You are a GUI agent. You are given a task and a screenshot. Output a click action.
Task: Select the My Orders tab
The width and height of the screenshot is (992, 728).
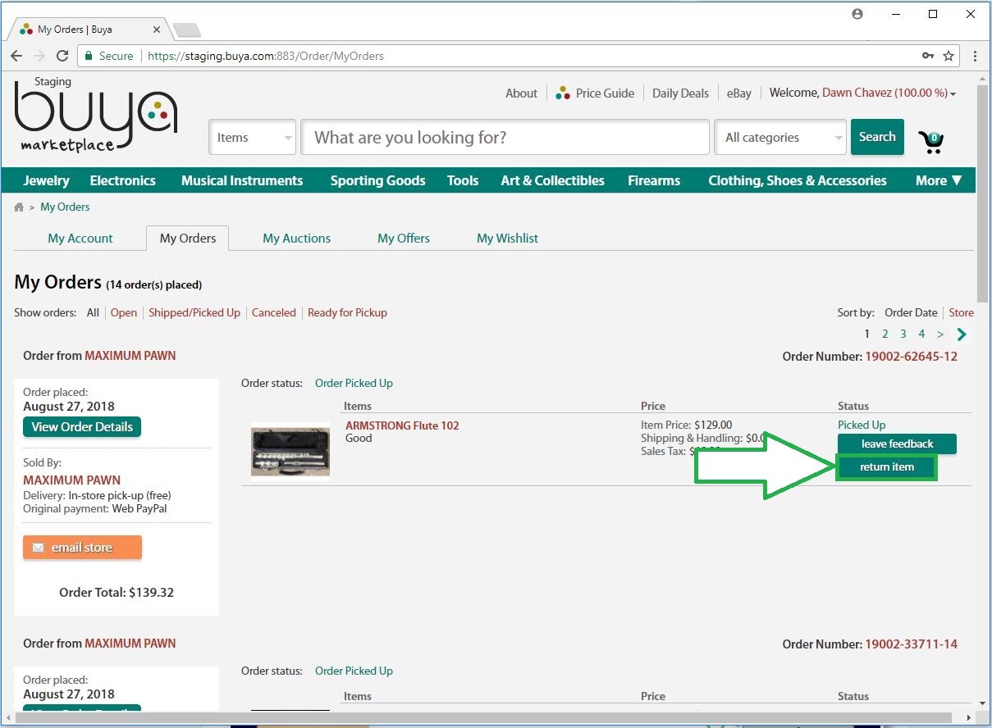[x=188, y=238]
